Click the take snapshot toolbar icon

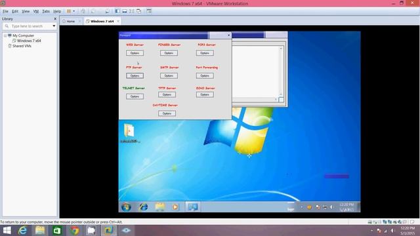(93, 11)
